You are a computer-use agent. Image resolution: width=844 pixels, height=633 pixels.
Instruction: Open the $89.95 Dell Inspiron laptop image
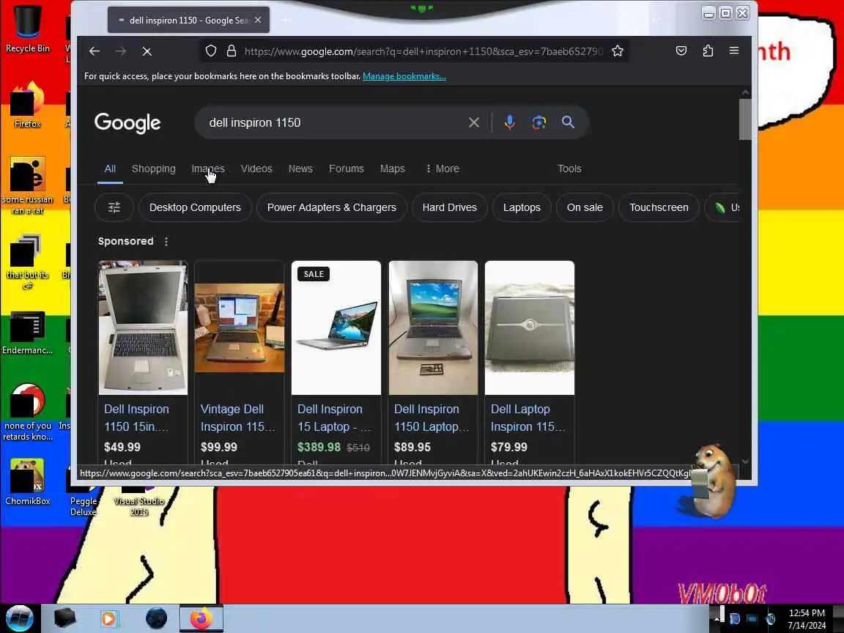433,327
